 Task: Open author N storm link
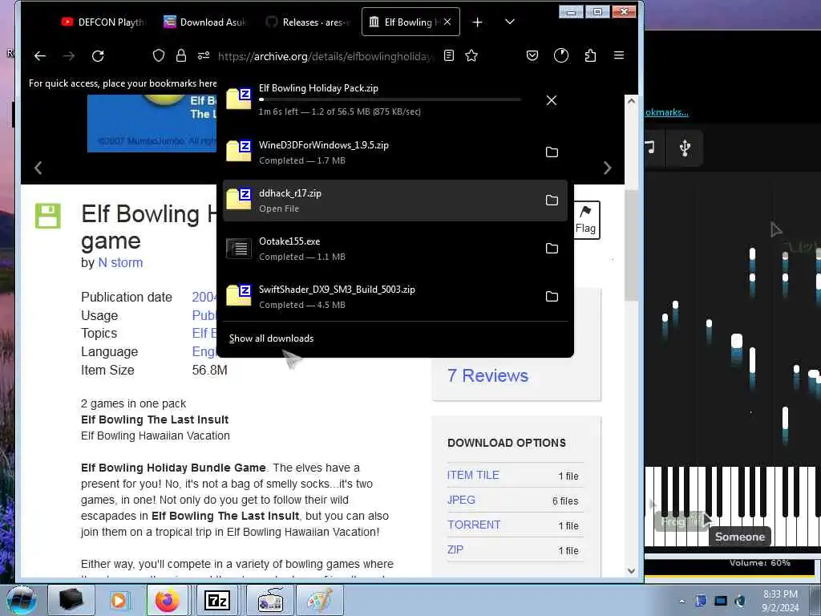coord(120,263)
